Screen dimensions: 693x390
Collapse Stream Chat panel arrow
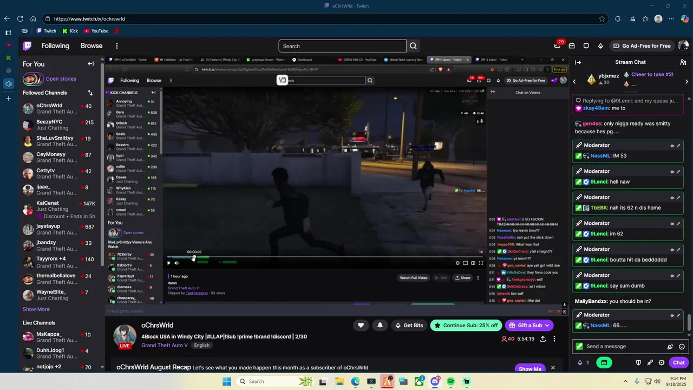(x=578, y=62)
